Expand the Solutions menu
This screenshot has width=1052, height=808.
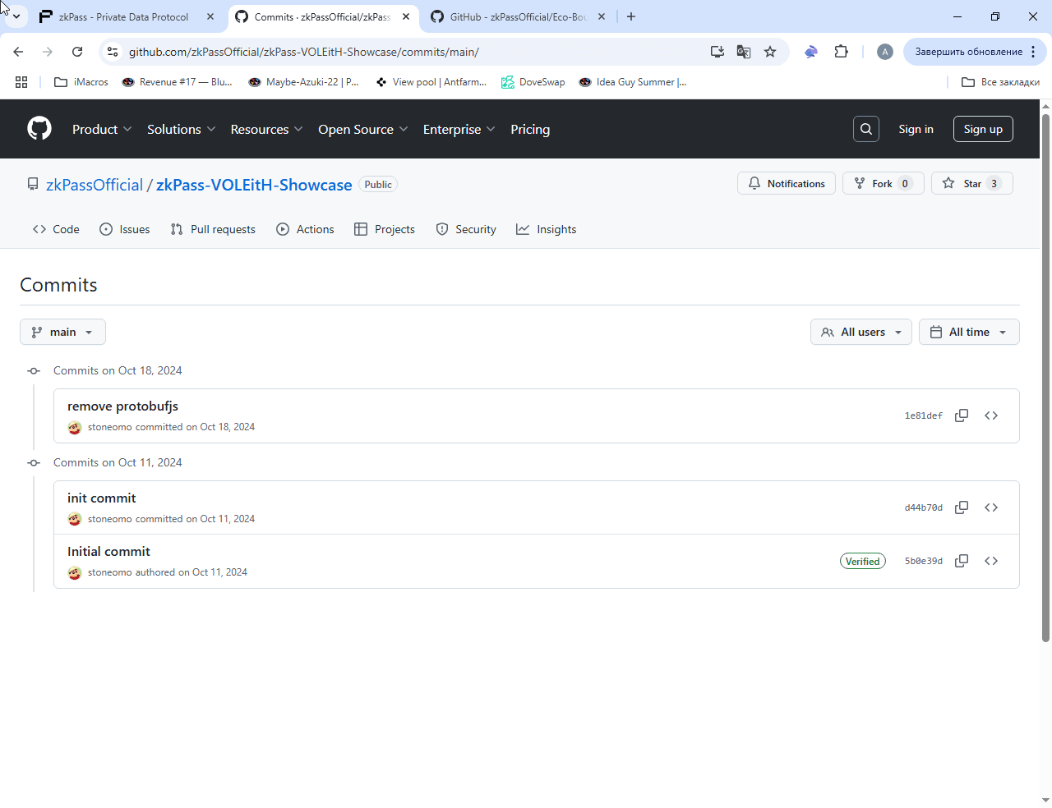point(182,129)
